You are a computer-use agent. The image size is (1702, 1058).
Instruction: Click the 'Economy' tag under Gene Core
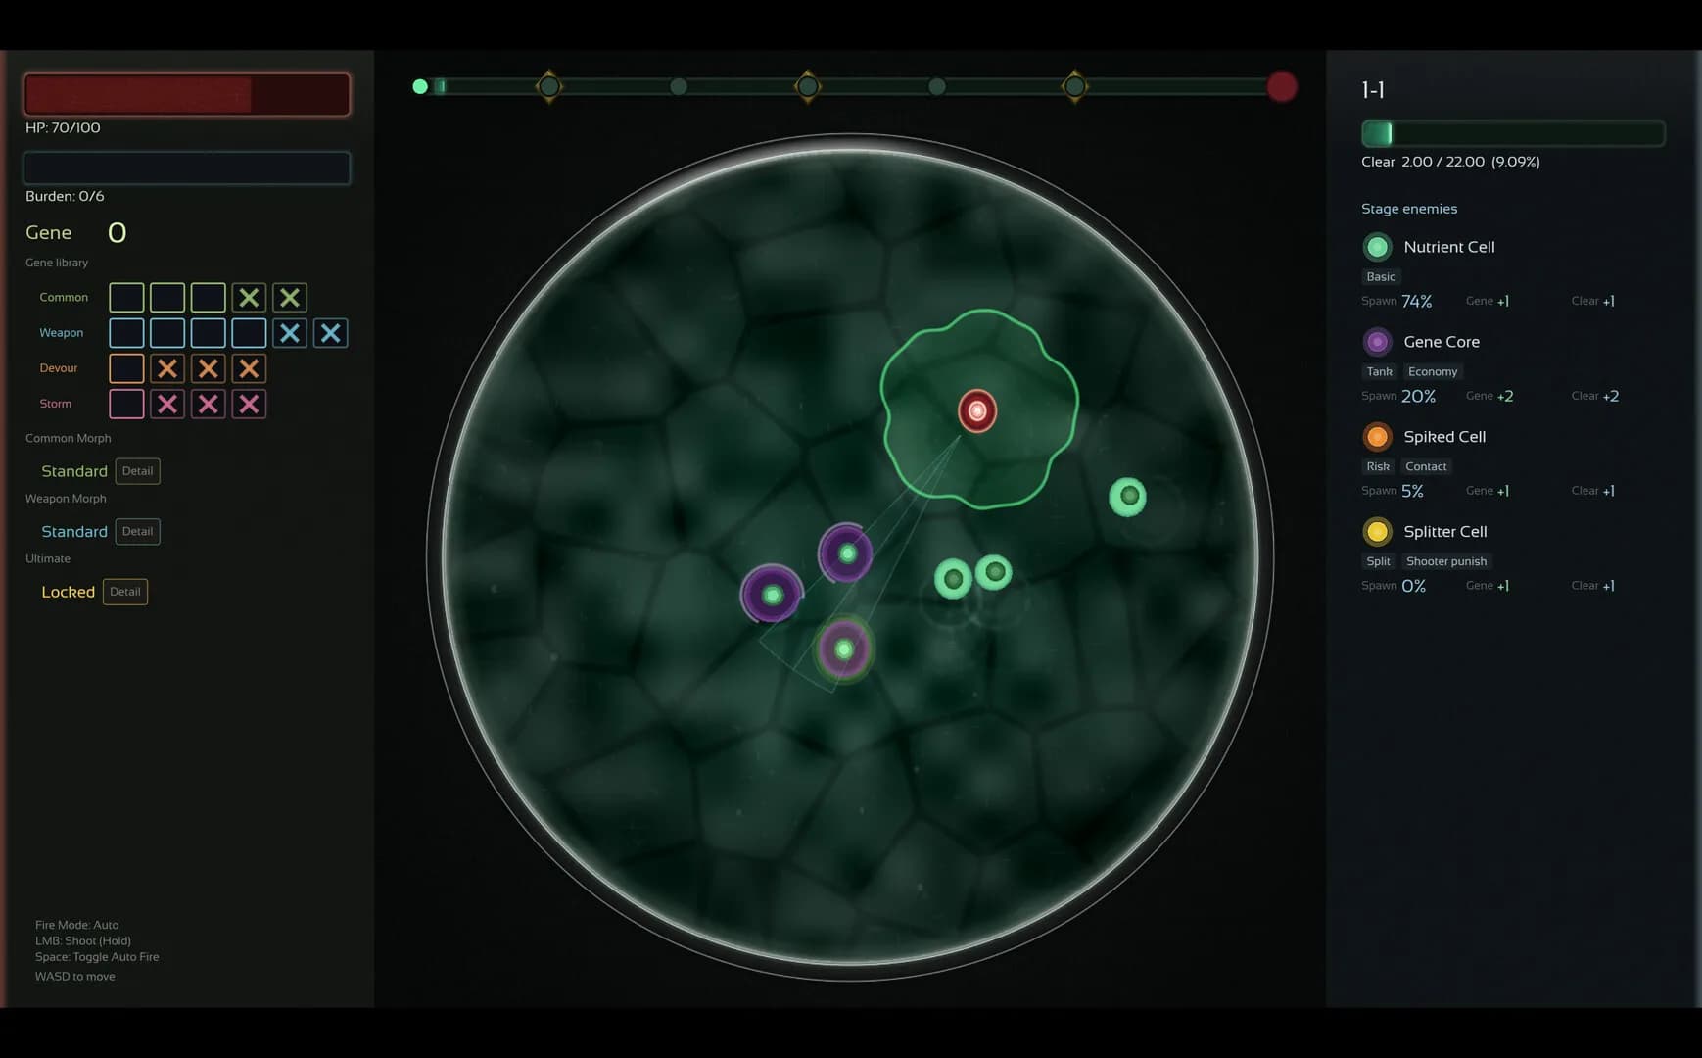pos(1433,372)
